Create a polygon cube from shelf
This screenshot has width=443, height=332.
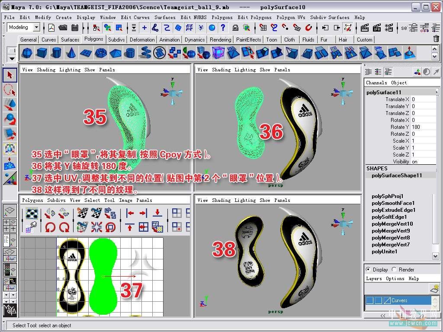click(x=42, y=52)
